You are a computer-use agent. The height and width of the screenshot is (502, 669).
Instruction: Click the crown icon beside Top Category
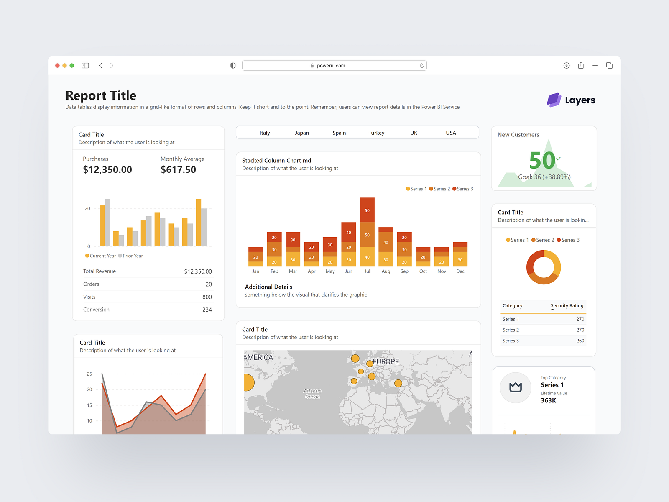click(516, 387)
